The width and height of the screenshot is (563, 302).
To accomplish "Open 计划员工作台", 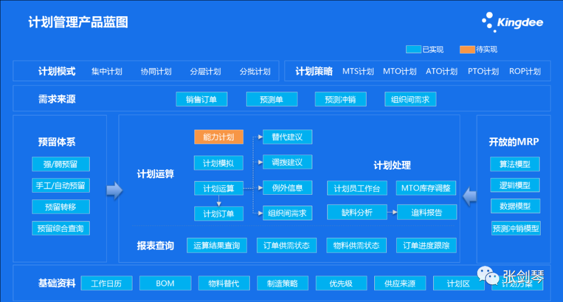I will tap(357, 188).
